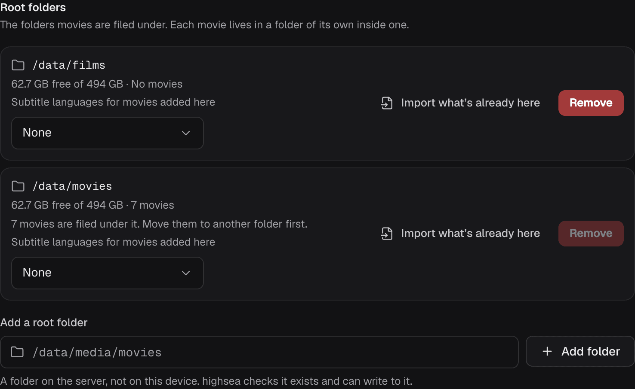The width and height of the screenshot is (635, 389).
Task: Click the subtitle languages label under /data/movies
Action: [x=113, y=242]
